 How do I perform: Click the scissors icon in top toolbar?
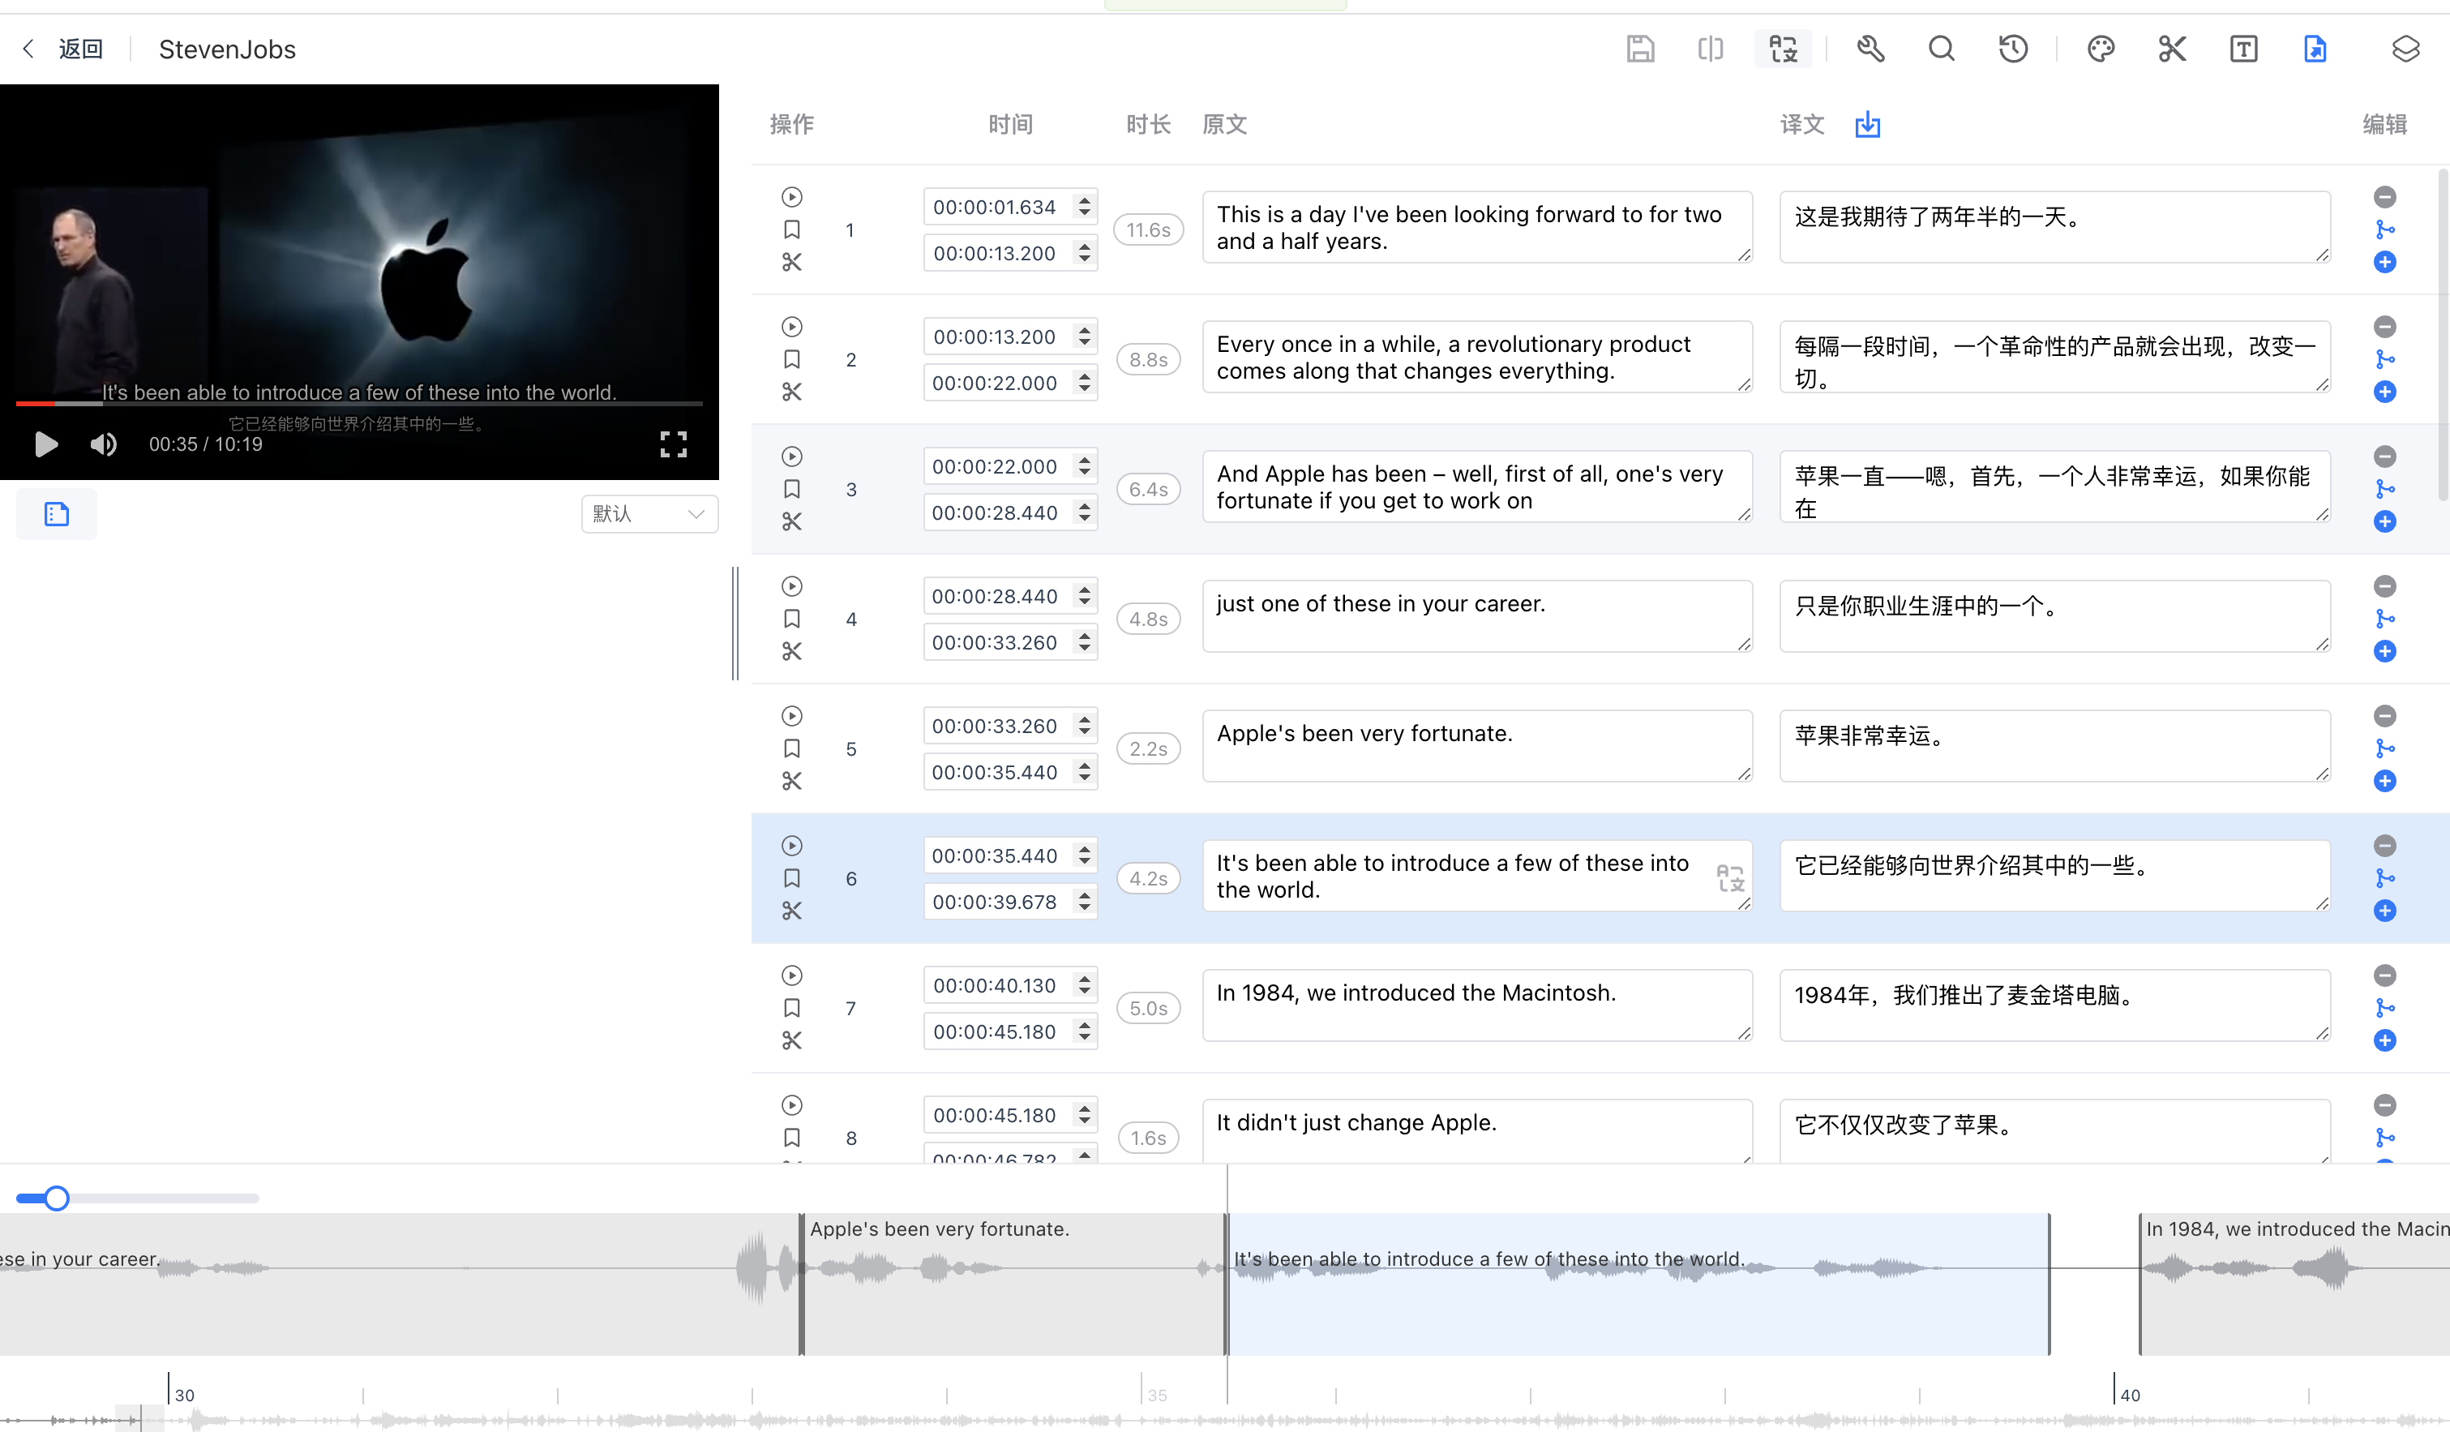[2172, 49]
